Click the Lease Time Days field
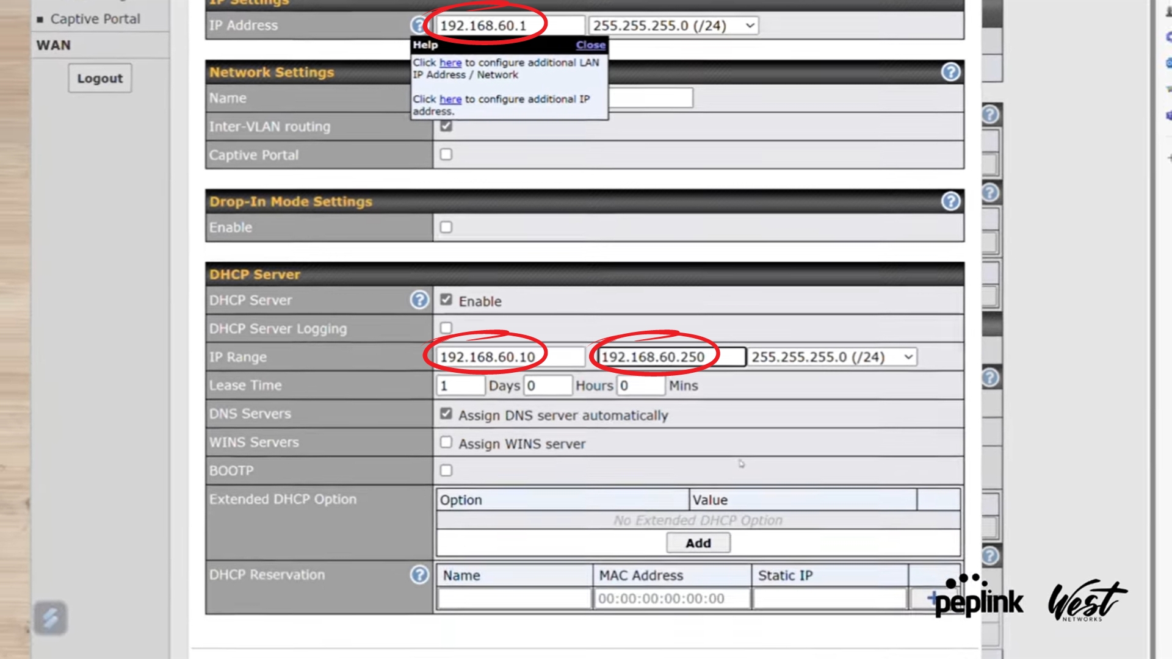This screenshot has height=659, width=1172. (x=460, y=386)
